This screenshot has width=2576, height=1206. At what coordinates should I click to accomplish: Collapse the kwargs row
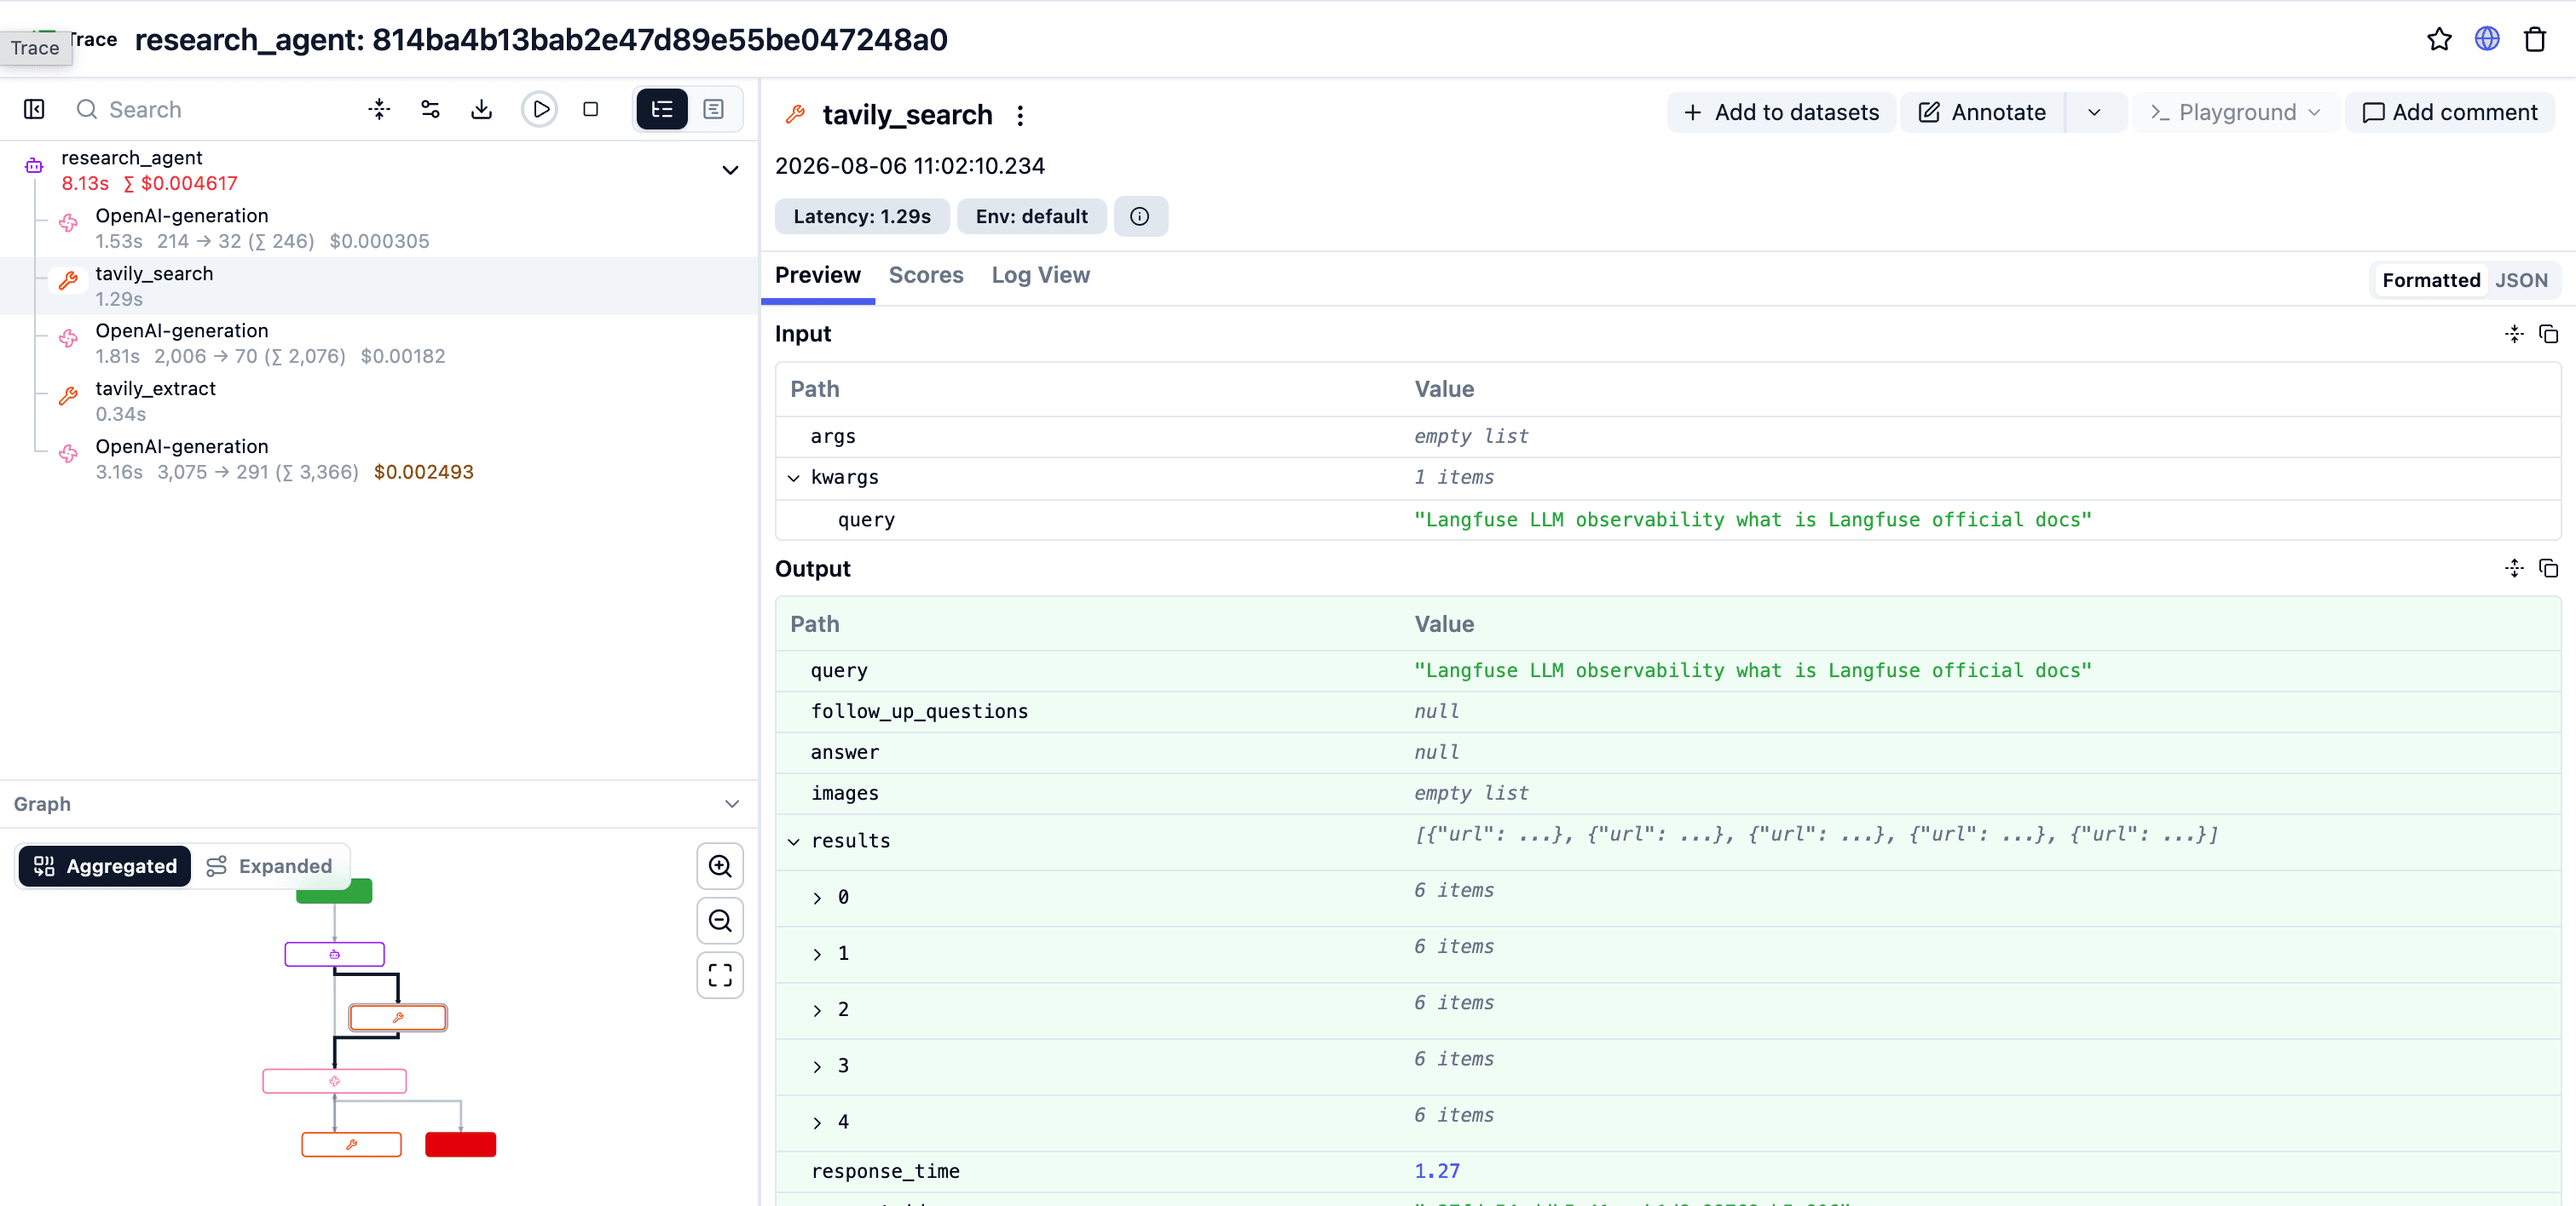pos(794,479)
